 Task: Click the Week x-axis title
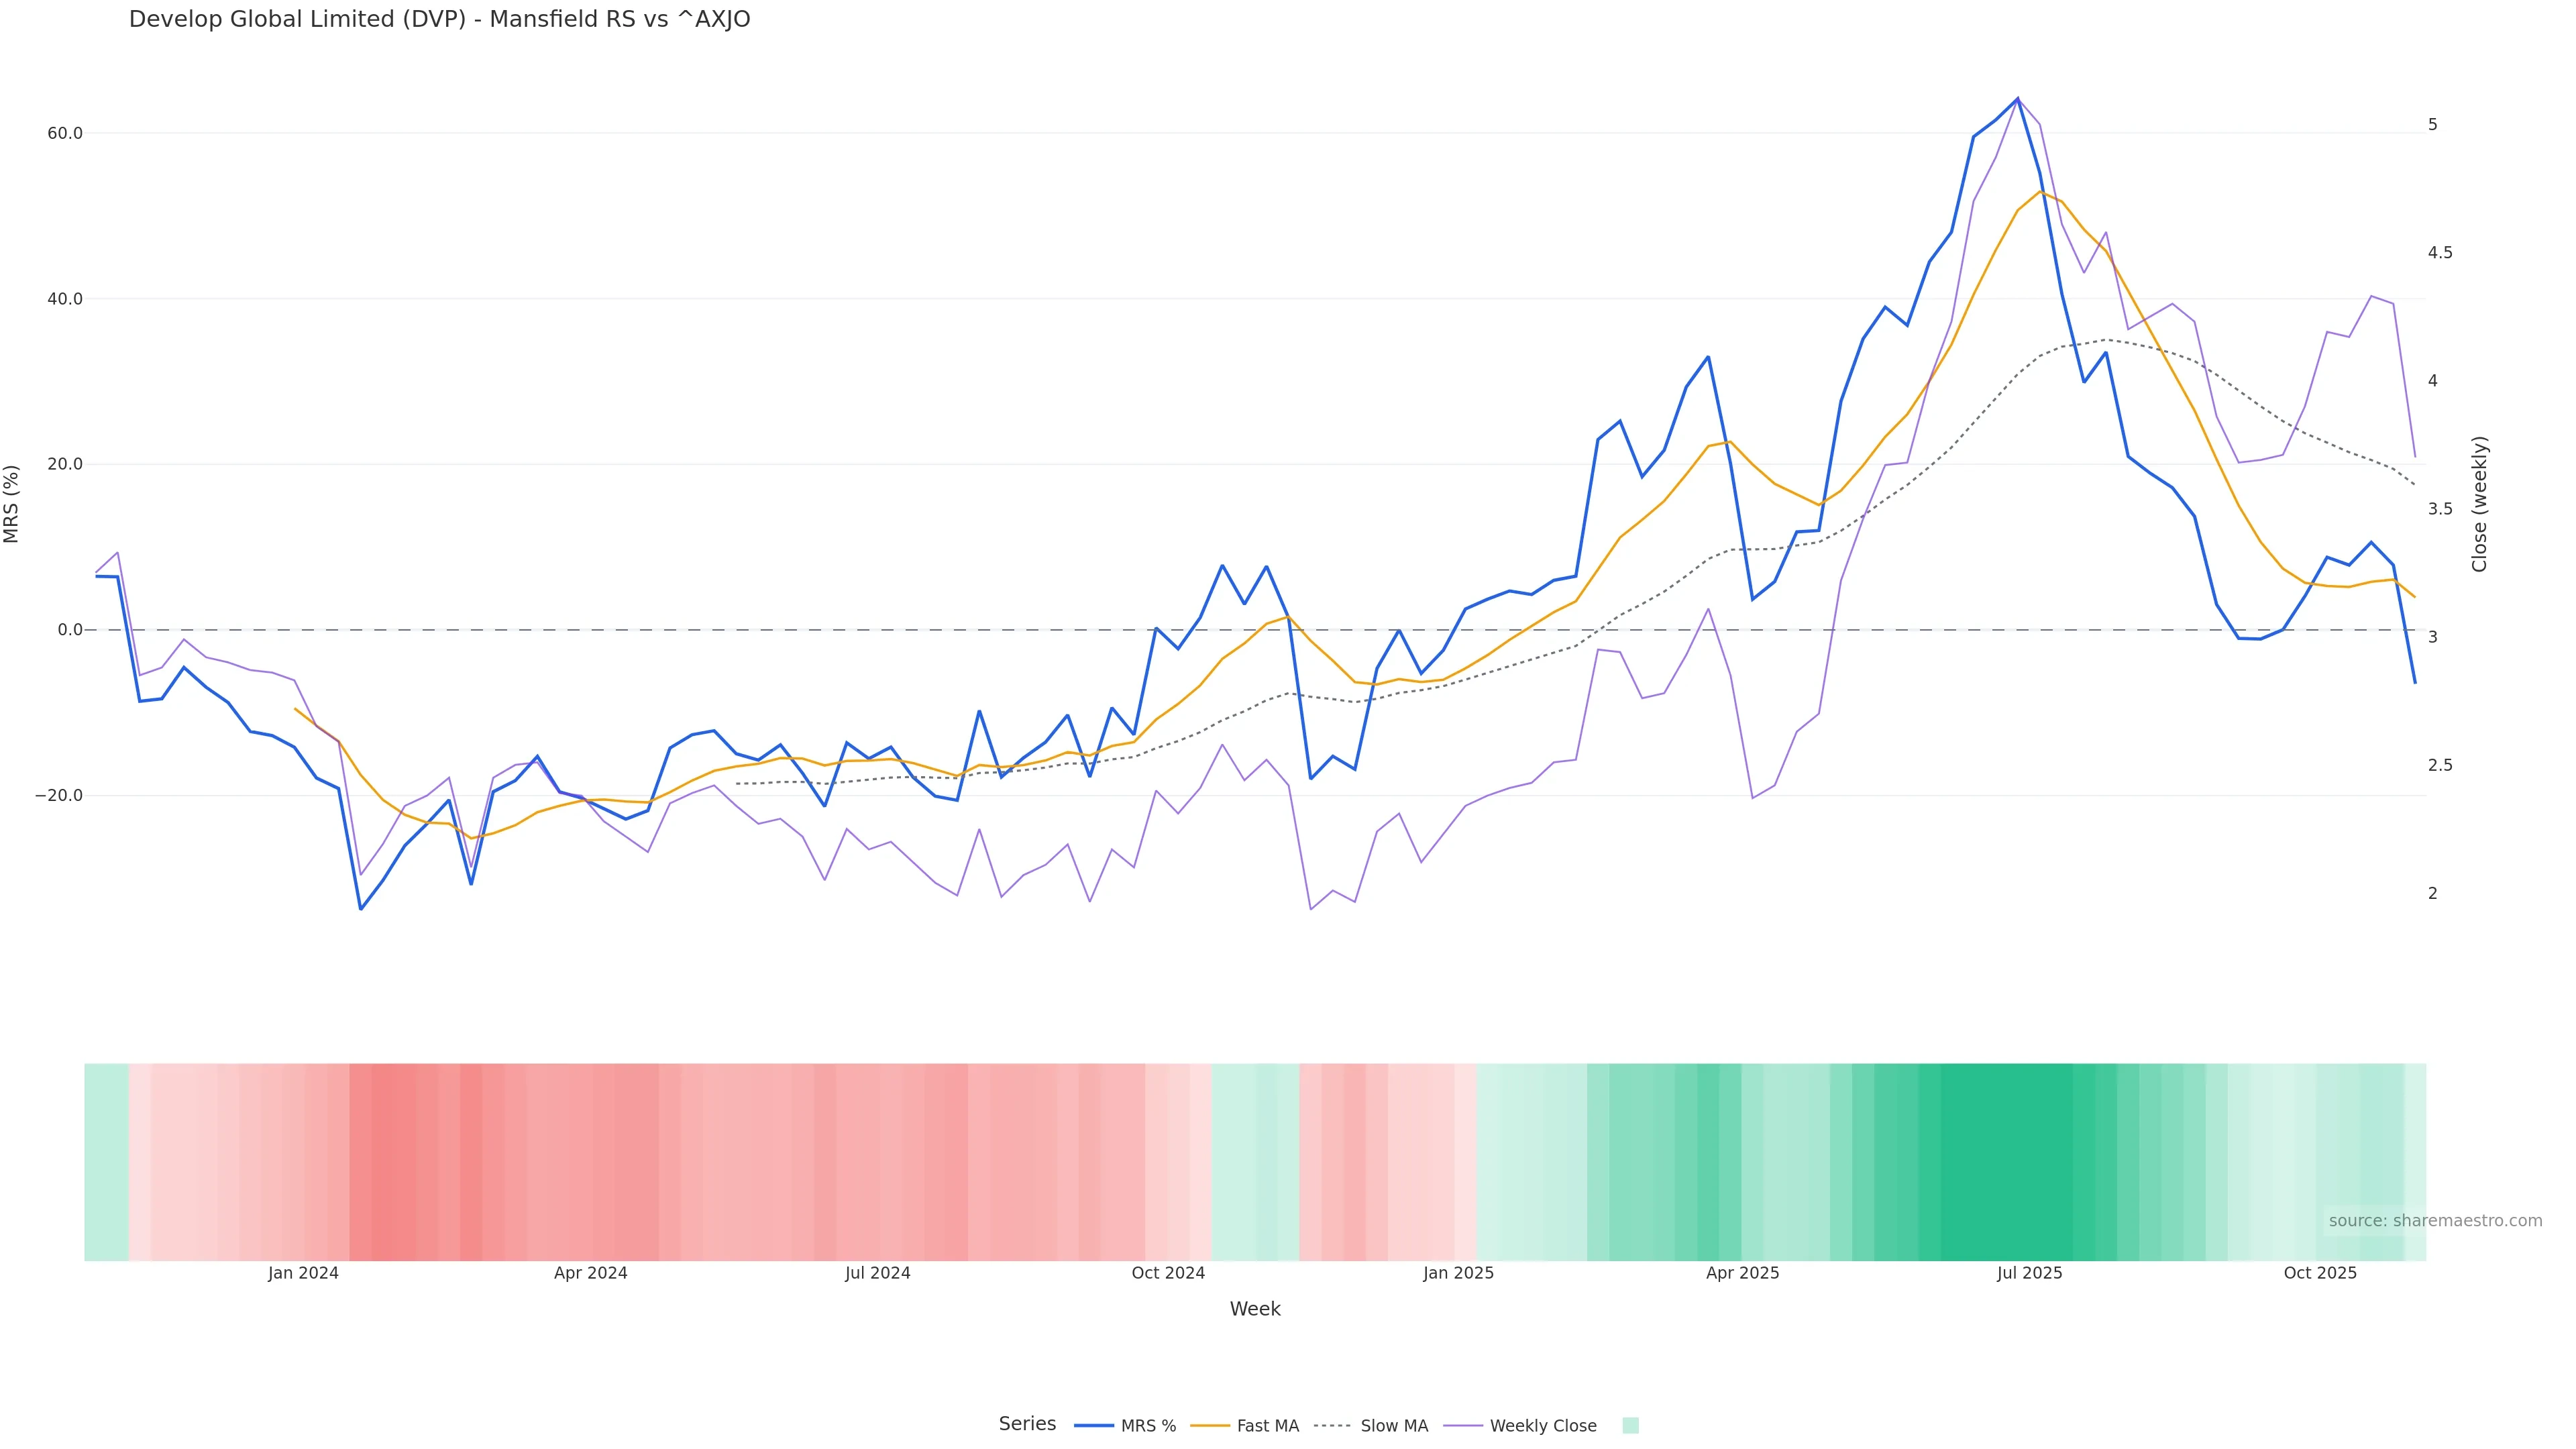click(x=1255, y=1309)
